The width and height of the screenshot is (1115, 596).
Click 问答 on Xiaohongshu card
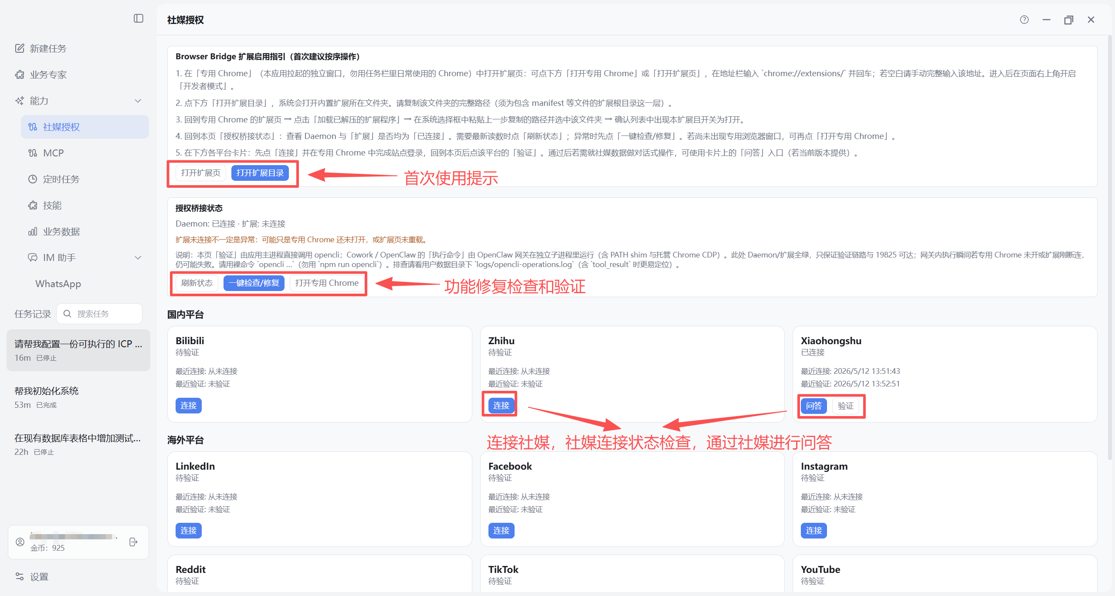(x=814, y=406)
